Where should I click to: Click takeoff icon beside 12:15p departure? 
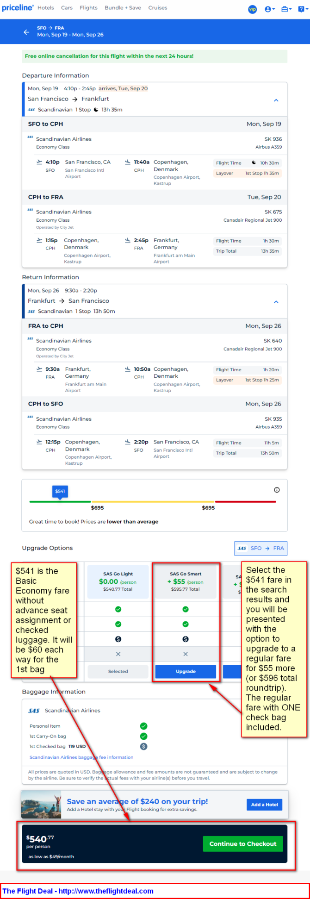(x=39, y=442)
